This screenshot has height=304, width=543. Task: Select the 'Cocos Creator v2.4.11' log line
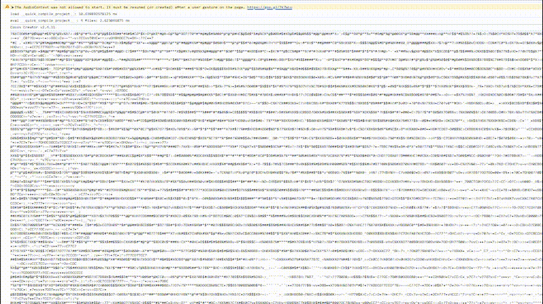(x=32, y=27)
